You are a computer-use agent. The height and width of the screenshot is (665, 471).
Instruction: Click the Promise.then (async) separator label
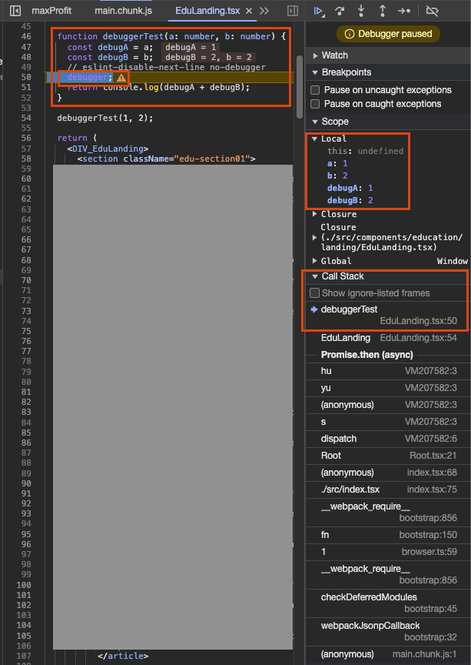pyautogui.click(x=367, y=355)
